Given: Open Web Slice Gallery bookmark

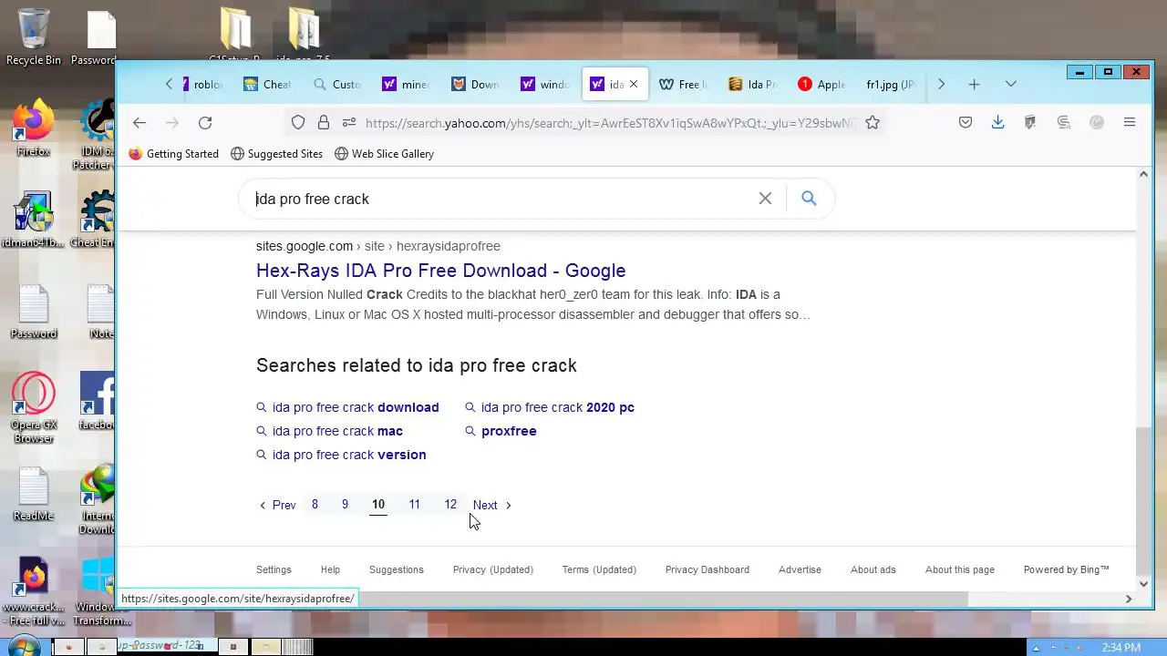Looking at the screenshot, I should pos(384,154).
